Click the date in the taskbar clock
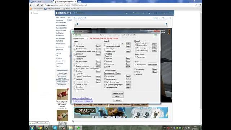The image size is (231, 130). (196, 129)
